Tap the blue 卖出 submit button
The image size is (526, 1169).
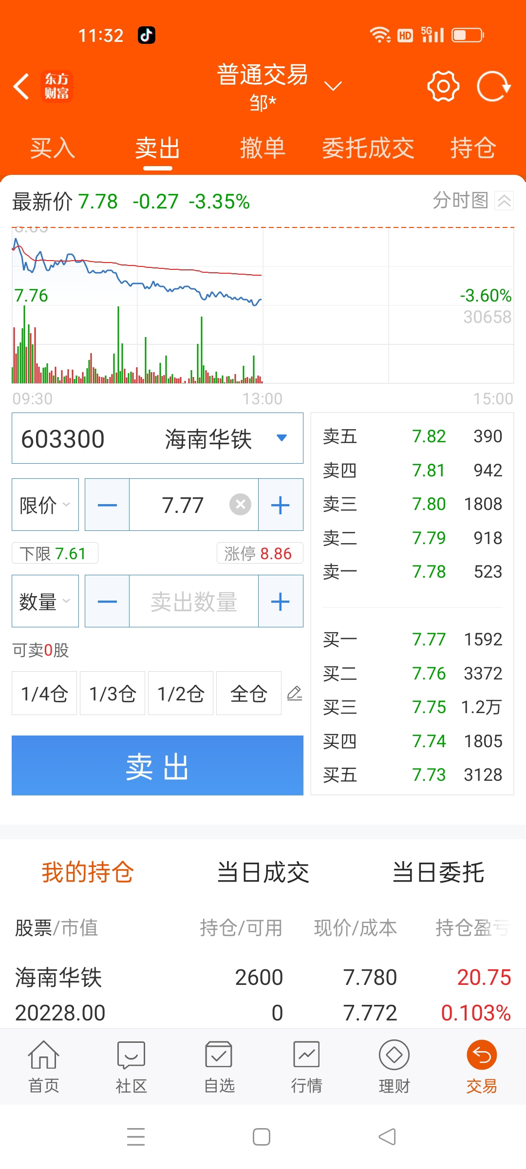[x=157, y=765]
